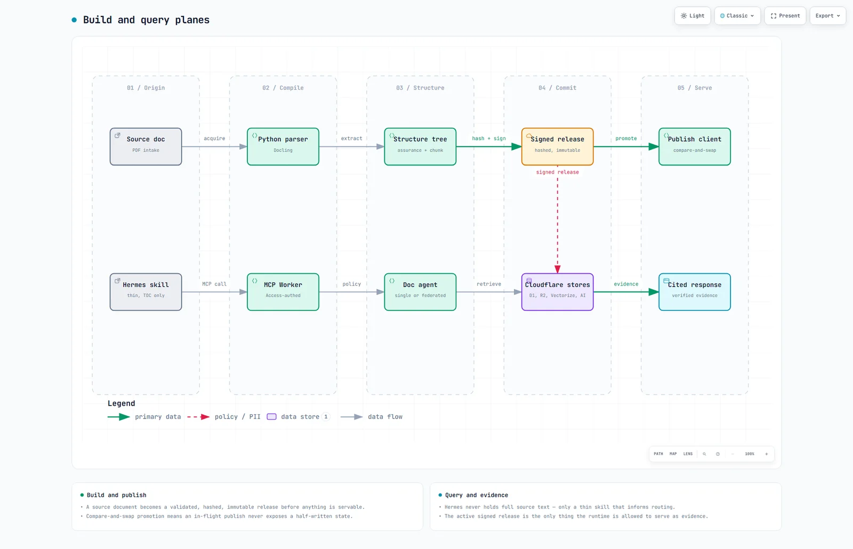Click the code icon on Publish client

[x=666, y=135]
